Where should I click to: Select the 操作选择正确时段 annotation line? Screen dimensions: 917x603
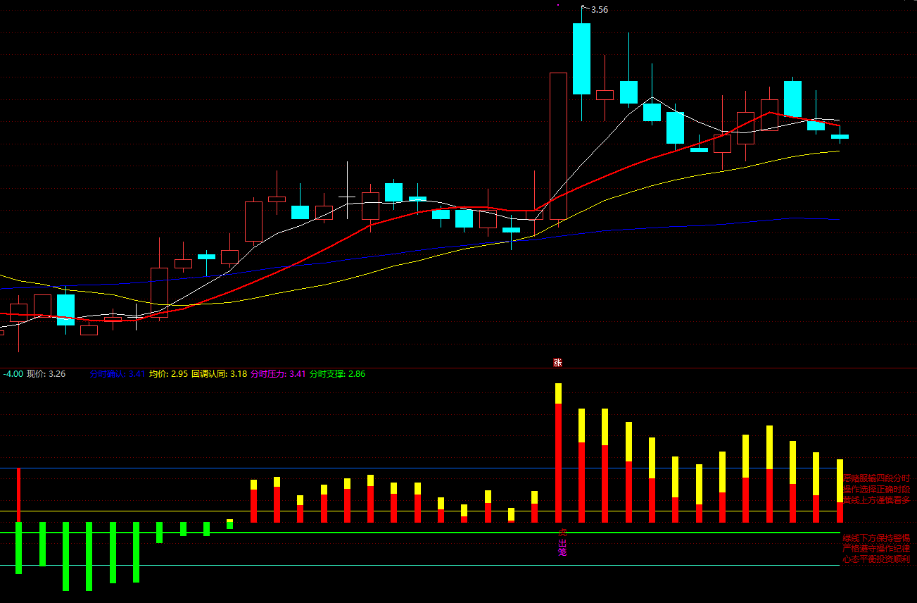pos(876,489)
